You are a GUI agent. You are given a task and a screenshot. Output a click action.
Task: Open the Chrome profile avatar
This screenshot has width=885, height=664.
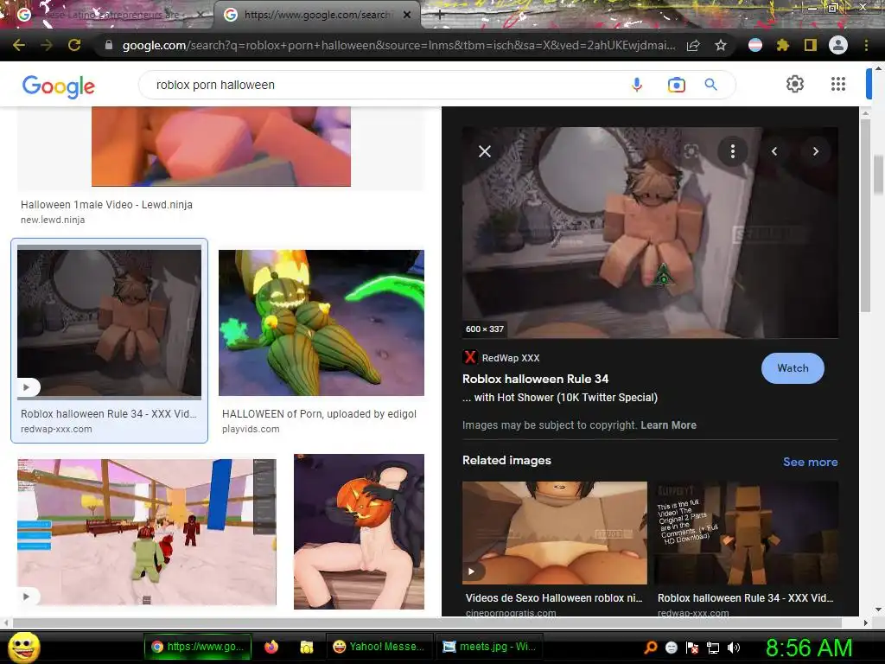pyautogui.click(x=838, y=45)
